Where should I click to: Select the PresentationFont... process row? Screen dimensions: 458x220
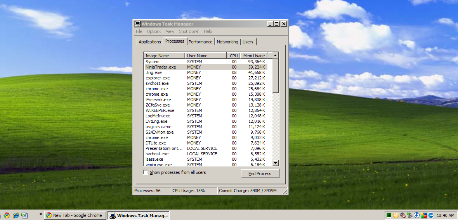click(206, 149)
